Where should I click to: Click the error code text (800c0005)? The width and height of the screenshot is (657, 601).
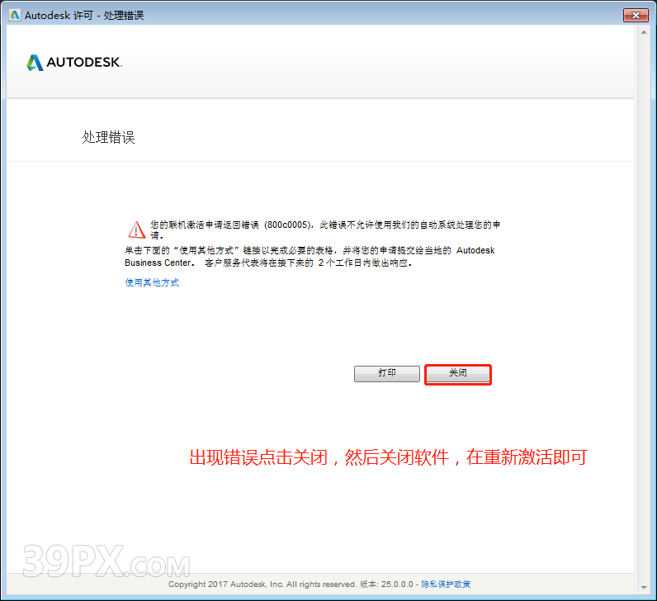[x=288, y=225]
